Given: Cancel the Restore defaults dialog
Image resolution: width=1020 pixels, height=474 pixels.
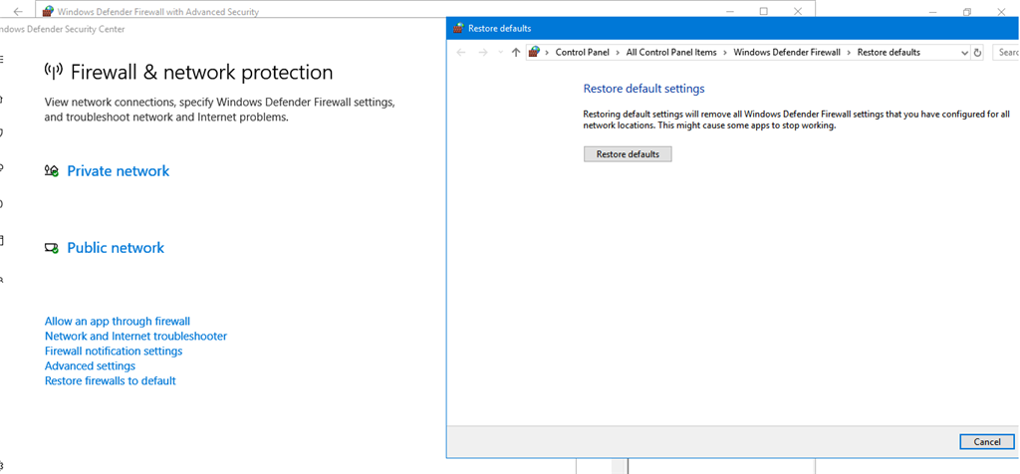Looking at the screenshot, I should (x=987, y=441).
